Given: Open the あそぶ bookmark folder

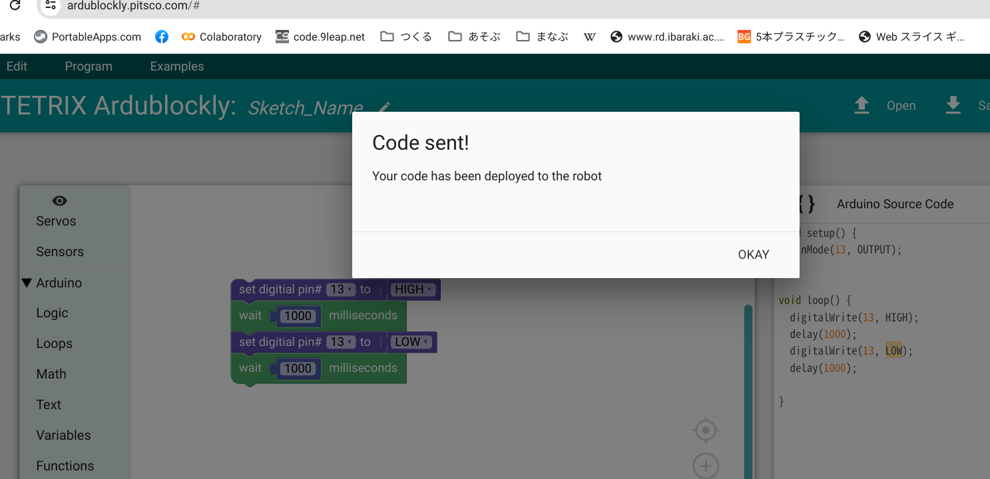Looking at the screenshot, I should pos(474,37).
